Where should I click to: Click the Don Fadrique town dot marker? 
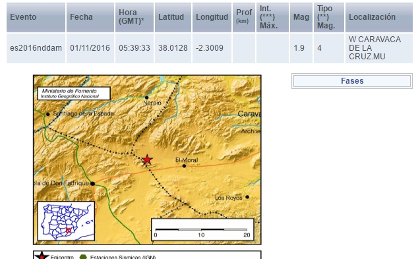tap(92, 184)
